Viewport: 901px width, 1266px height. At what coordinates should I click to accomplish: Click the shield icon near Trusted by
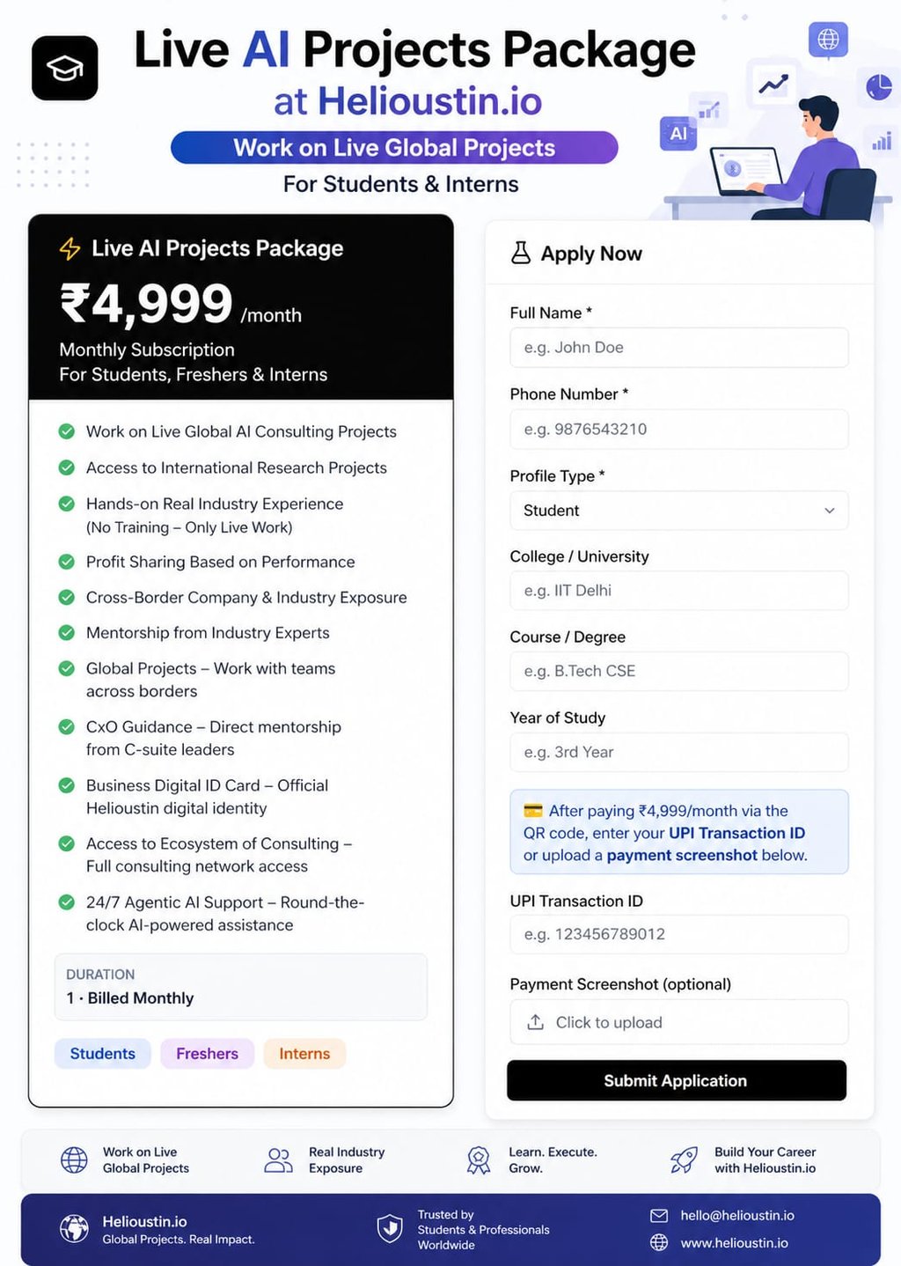coord(390,1228)
